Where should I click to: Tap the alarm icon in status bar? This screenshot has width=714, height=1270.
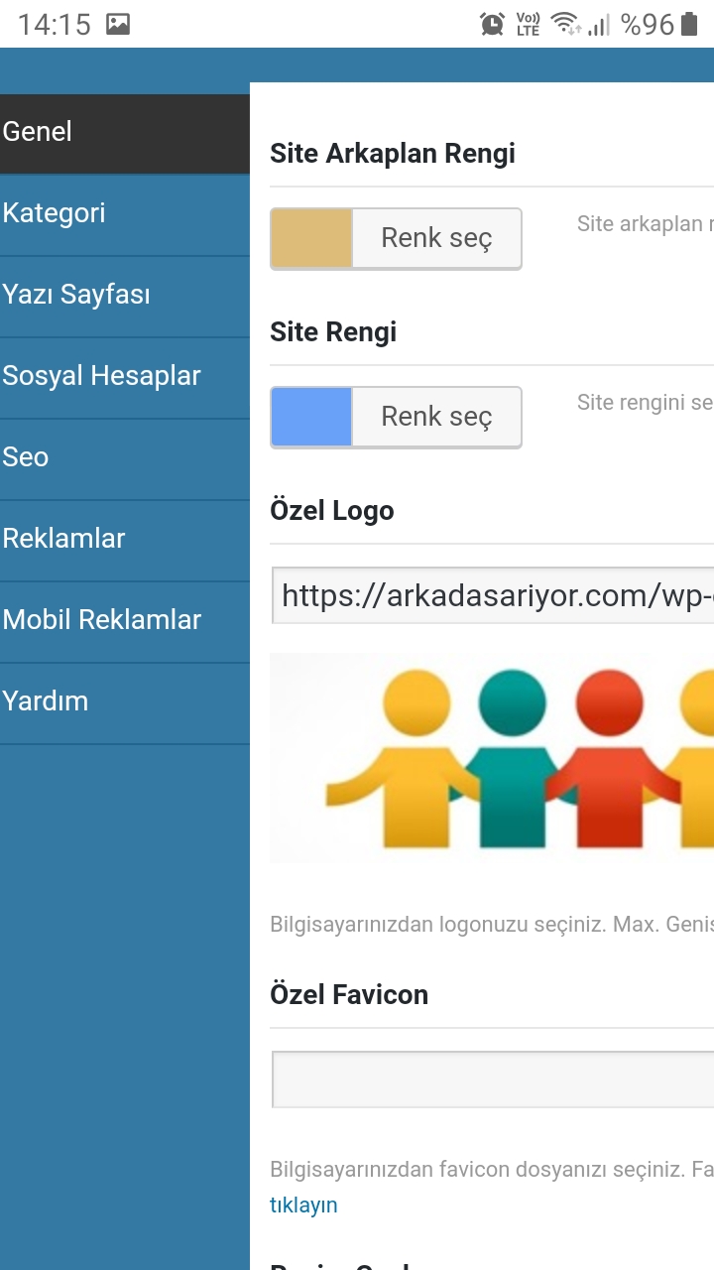[492, 24]
